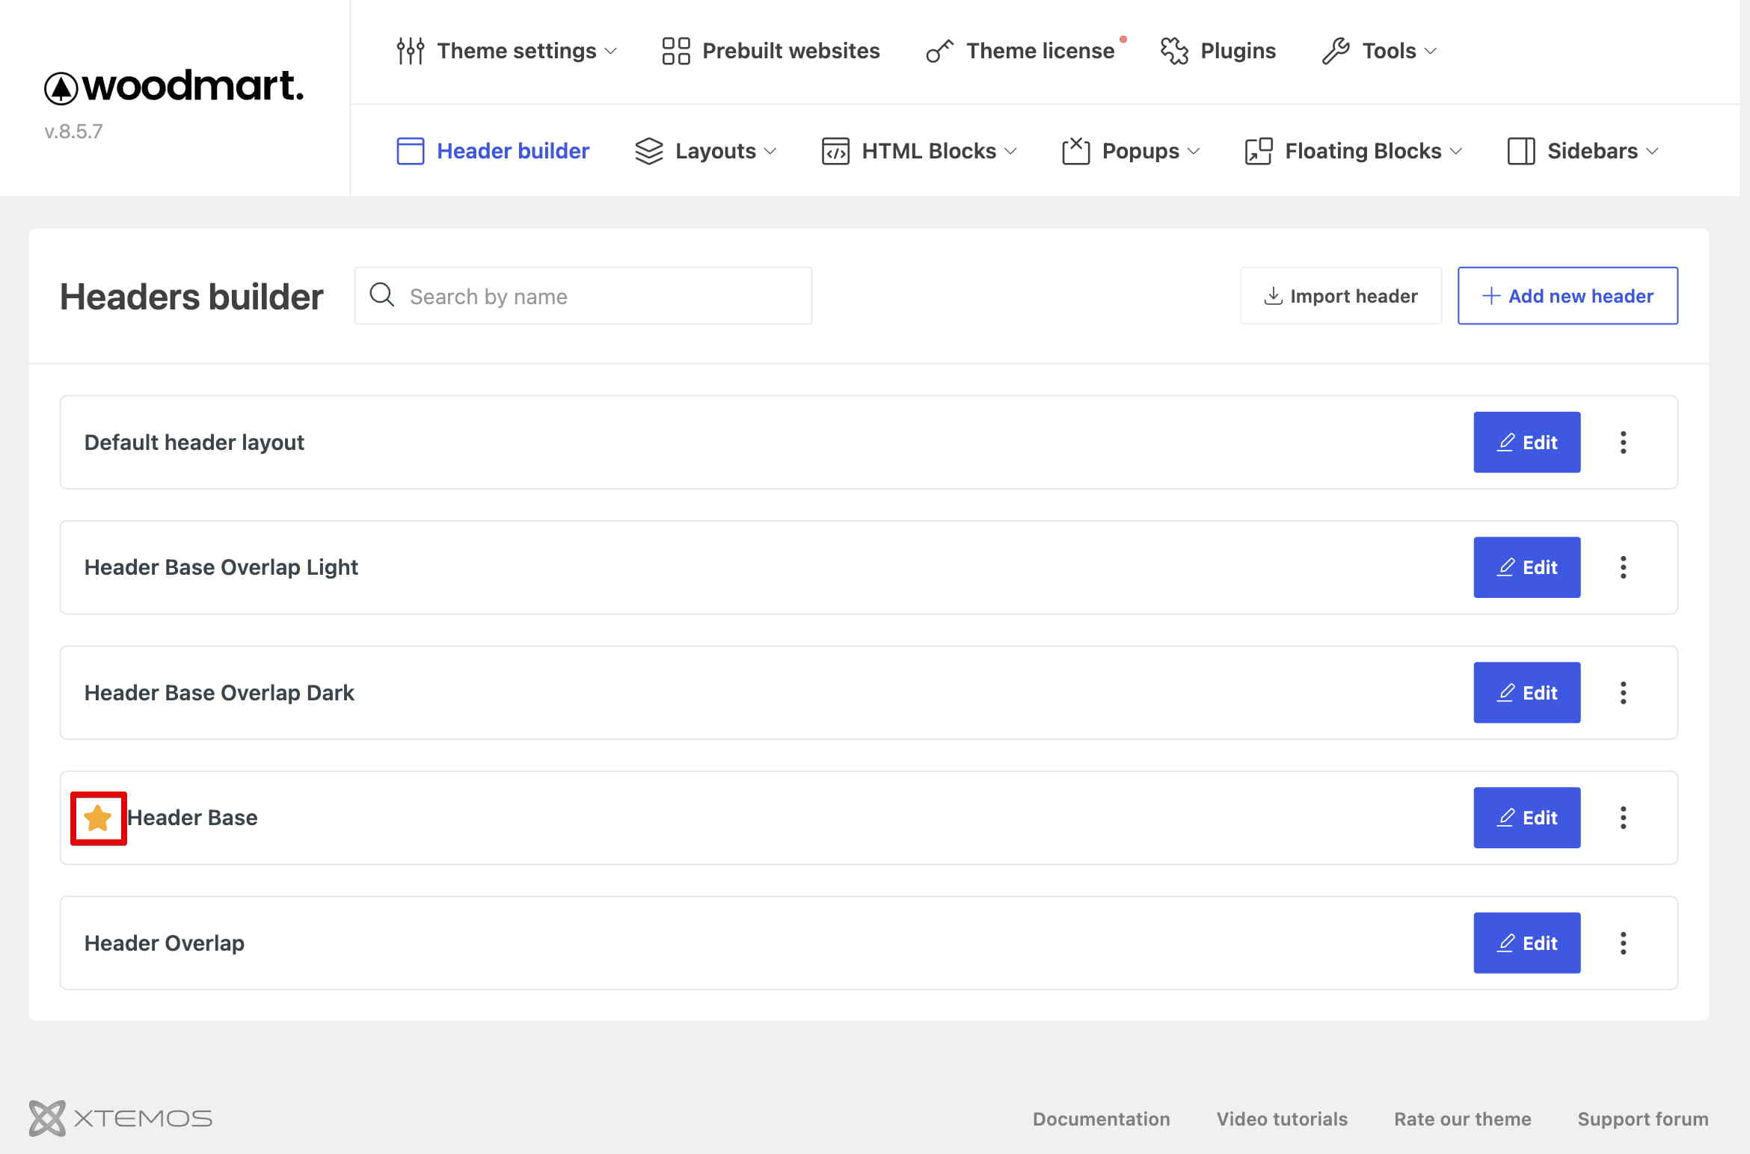Image resolution: width=1750 pixels, height=1154 pixels.
Task: Click the Import header button
Action: (1341, 296)
